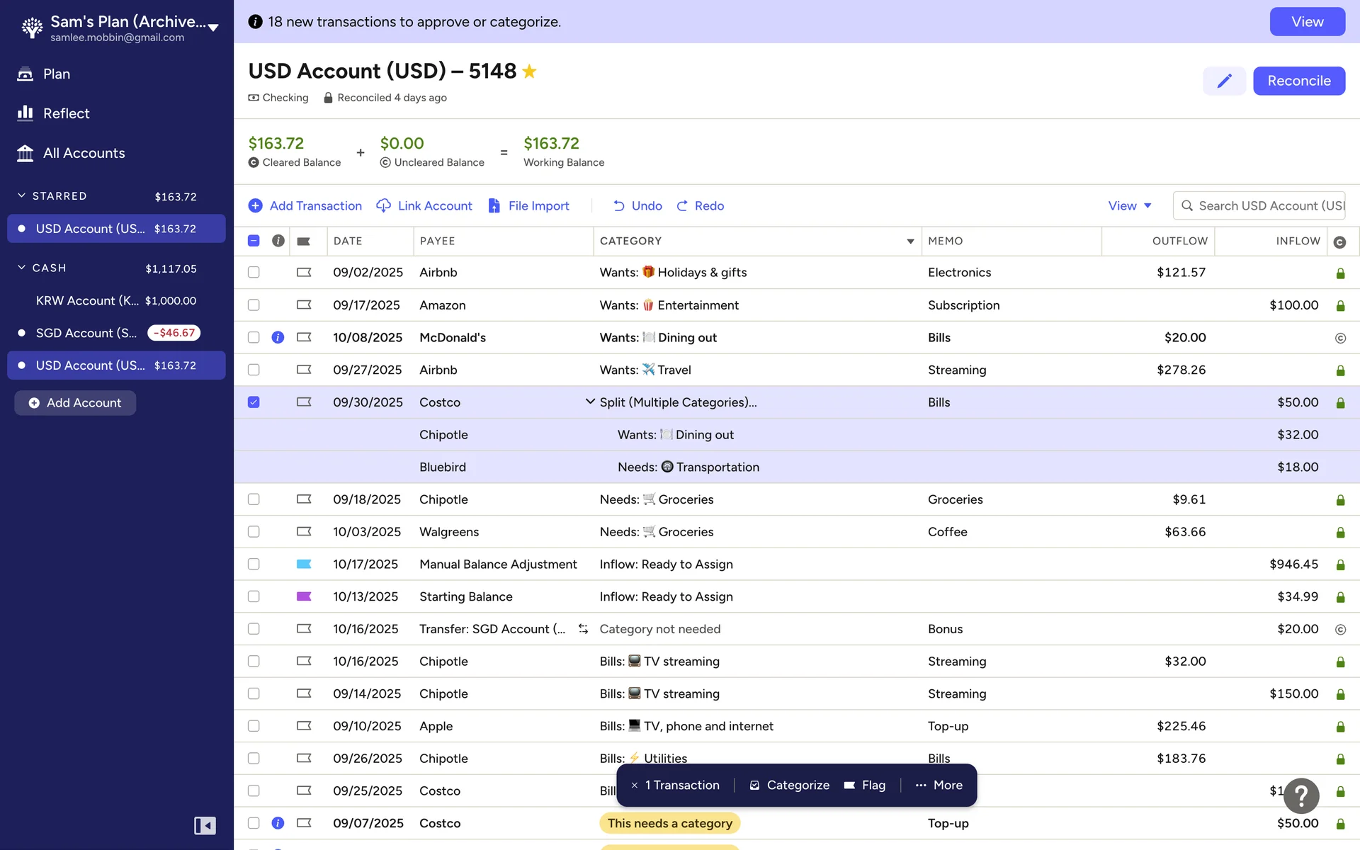
Task: Toggle the select-all header checkbox
Action: [x=254, y=241]
